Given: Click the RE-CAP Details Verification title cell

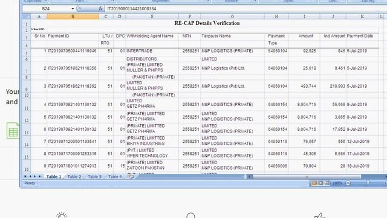Looking at the screenshot, I should pyautogui.click(x=207, y=23).
